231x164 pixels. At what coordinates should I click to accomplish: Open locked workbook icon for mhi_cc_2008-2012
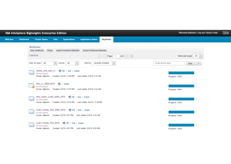coord(32,86)
